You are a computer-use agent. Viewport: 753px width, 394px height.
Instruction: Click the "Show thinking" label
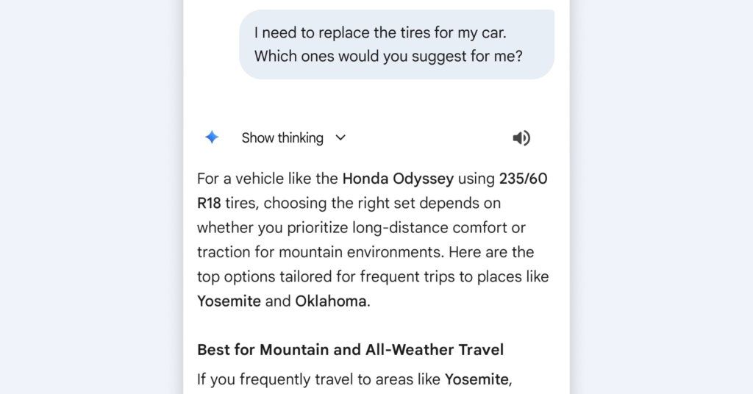(282, 137)
